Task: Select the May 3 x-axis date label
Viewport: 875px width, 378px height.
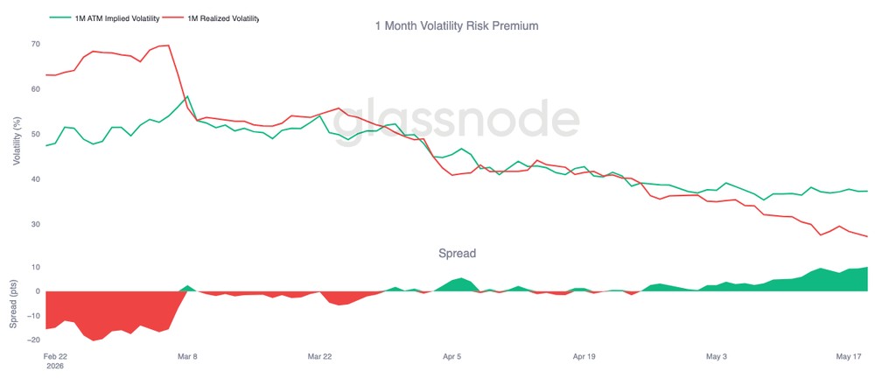Action: coord(717,356)
